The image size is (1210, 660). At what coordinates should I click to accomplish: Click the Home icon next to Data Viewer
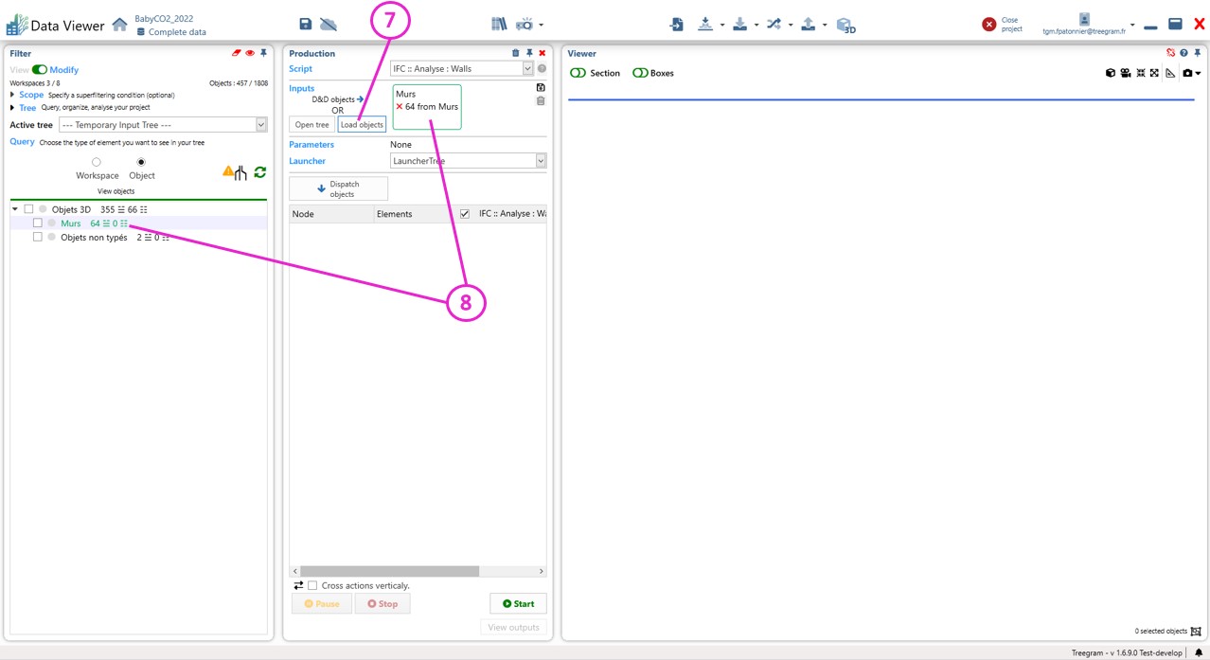pyautogui.click(x=120, y=25)
